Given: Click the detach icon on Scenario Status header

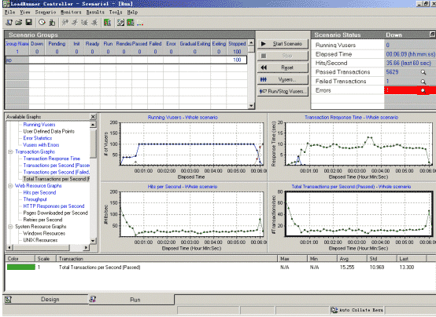Looking at the screenshot, I should pyautogui.click(x=432, y=35).
